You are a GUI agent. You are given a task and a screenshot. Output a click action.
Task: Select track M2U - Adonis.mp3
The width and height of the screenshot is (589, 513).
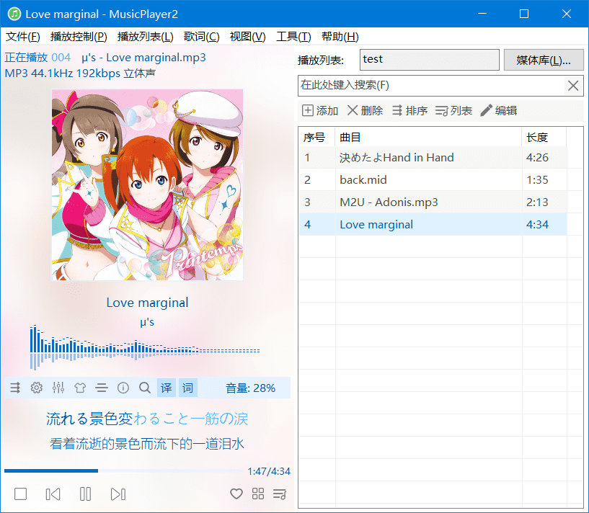(433, 202)
